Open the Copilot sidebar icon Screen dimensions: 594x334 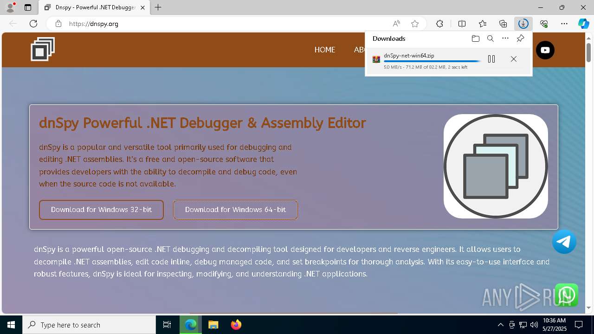[584, 24]
